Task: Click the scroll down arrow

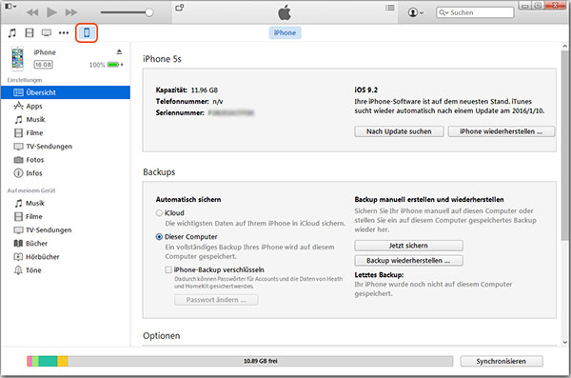Action: click(x=564, y=342)
